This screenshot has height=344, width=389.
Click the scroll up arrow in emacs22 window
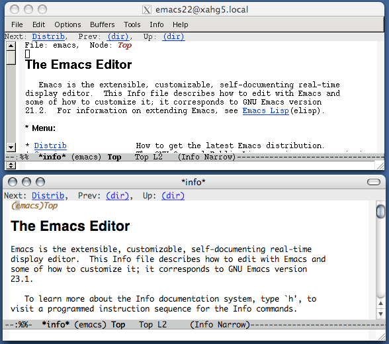pos(11,46)
